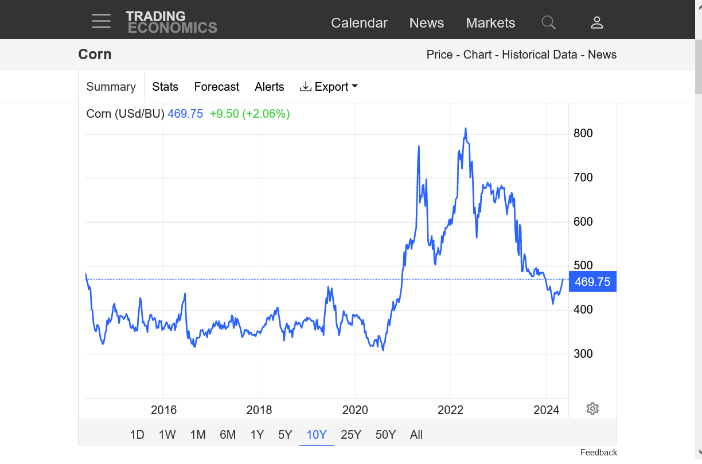This screenshot has height=464, width=702.
Task: Open the search magnifier icon
Action: pyautogui.click(x=548, y=22)
